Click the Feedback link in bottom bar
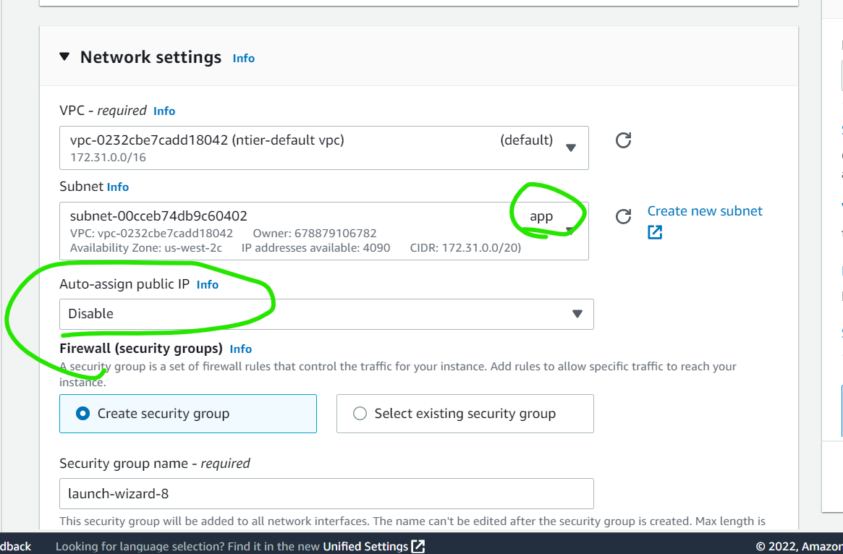 [14, 546]
